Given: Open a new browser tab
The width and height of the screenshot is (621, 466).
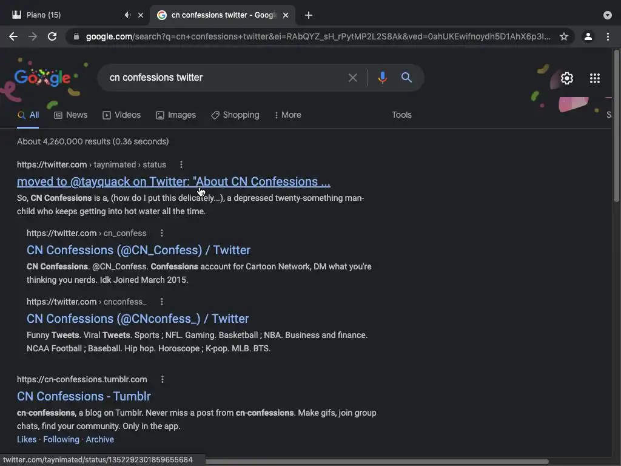Looking at the screenshot, I should [309, 15].
